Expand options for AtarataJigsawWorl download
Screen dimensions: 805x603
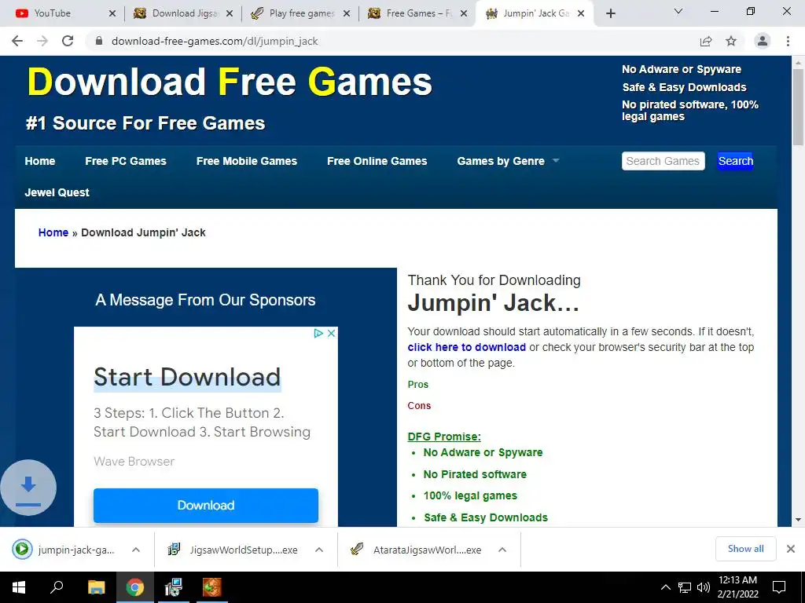tap(502, 550)
